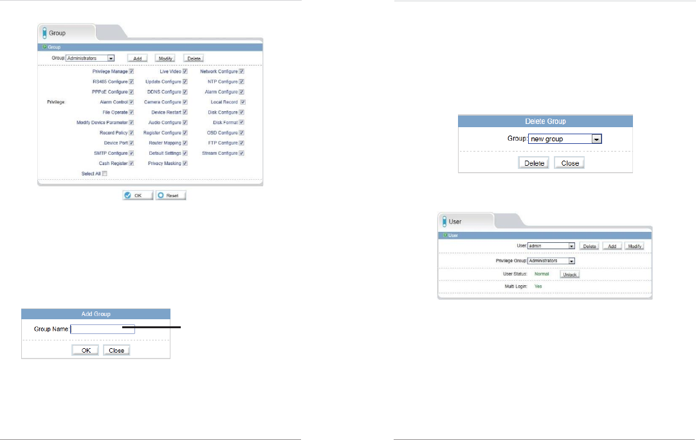Viewport: 696px width, 440px height.
Task: Click the Group Name input field
Action: (x=102, y=330)
